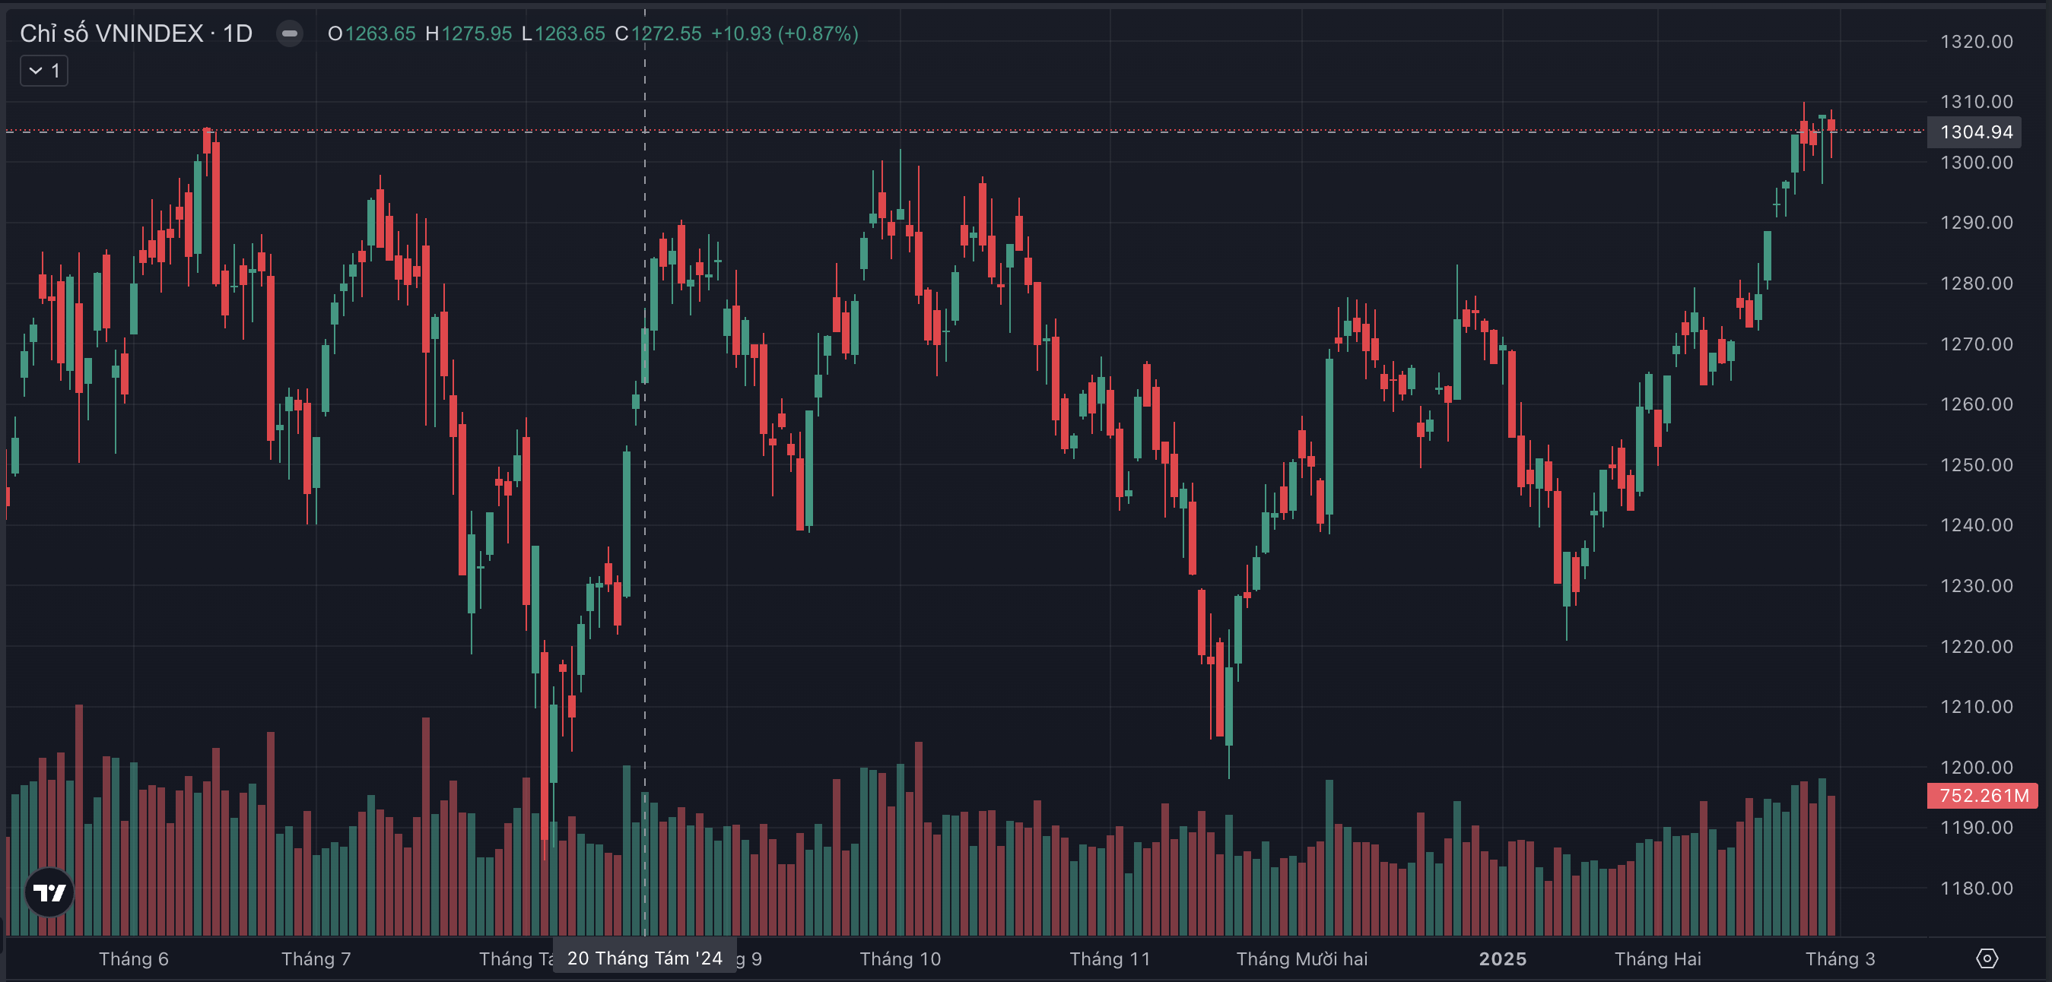
Task: Click the TradingView logo badge
Action: pyautogui.click(x=49, y=892)
